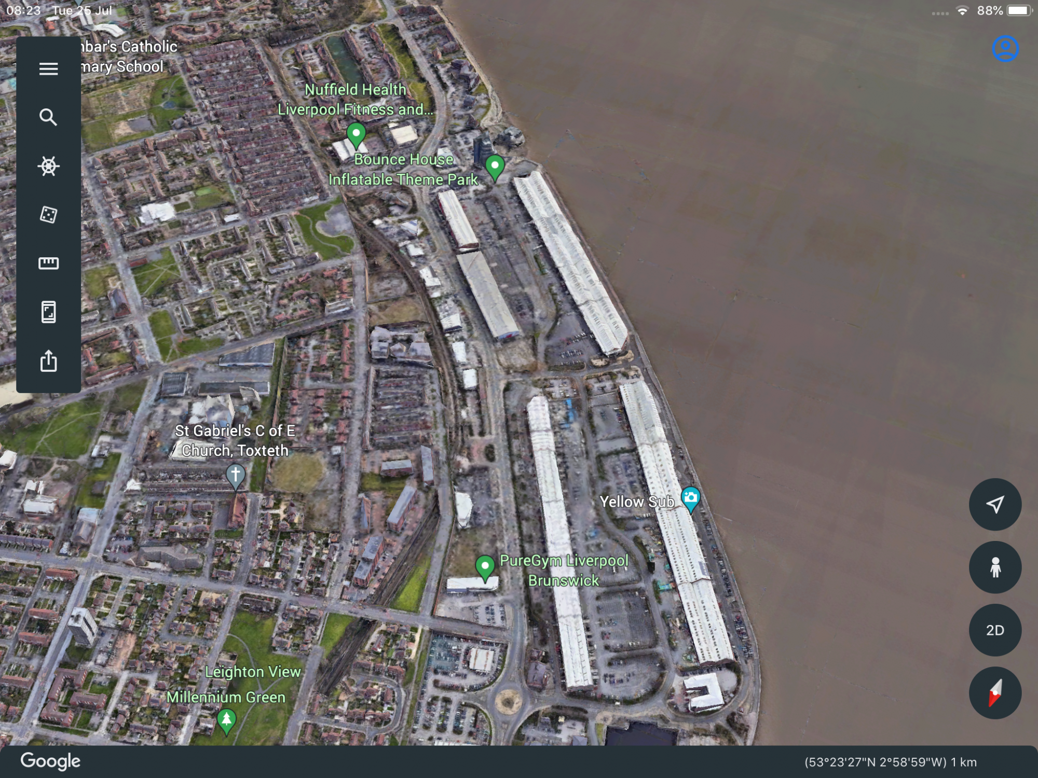Click the Google logo
The width and height of the screenshot is (1038, 778).
[50, 761]
